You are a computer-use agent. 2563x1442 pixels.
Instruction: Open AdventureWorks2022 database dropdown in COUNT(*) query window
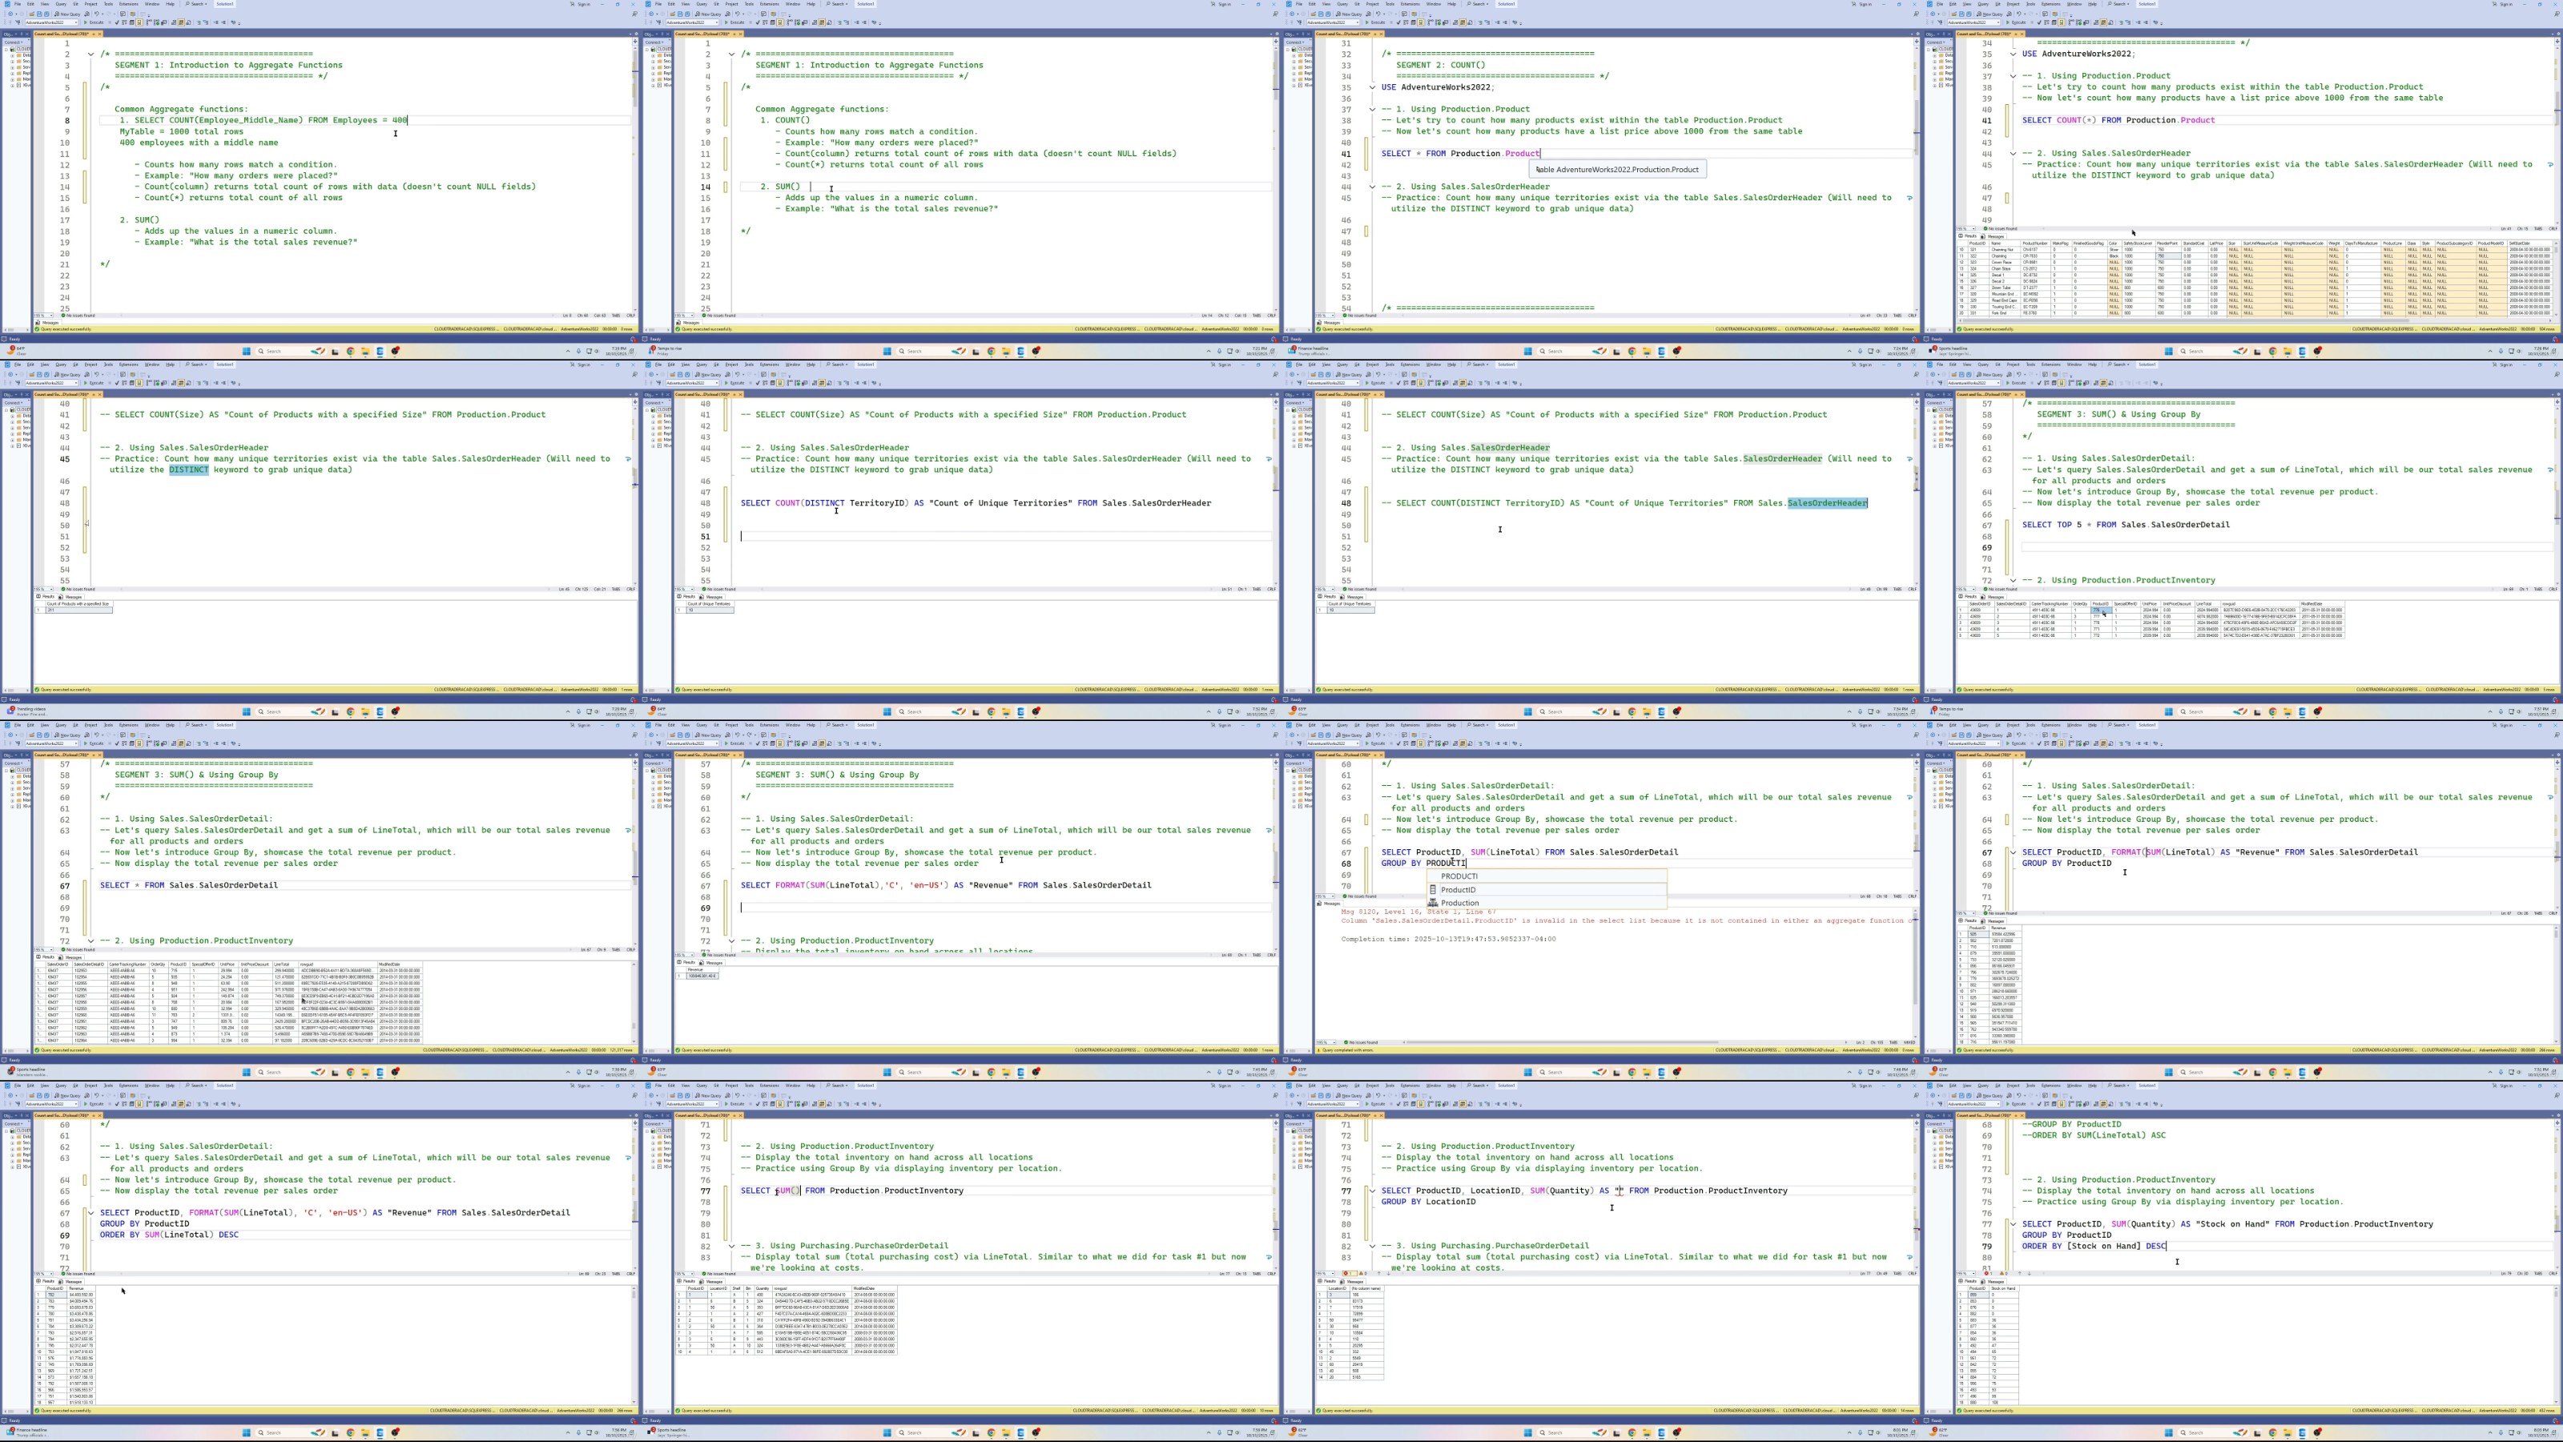point(1998,23)
